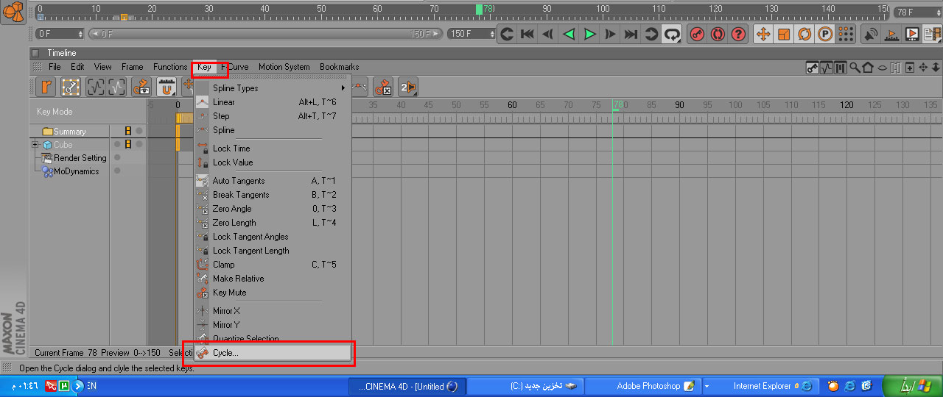
Task: Step to previous frame
Action: 548,34
